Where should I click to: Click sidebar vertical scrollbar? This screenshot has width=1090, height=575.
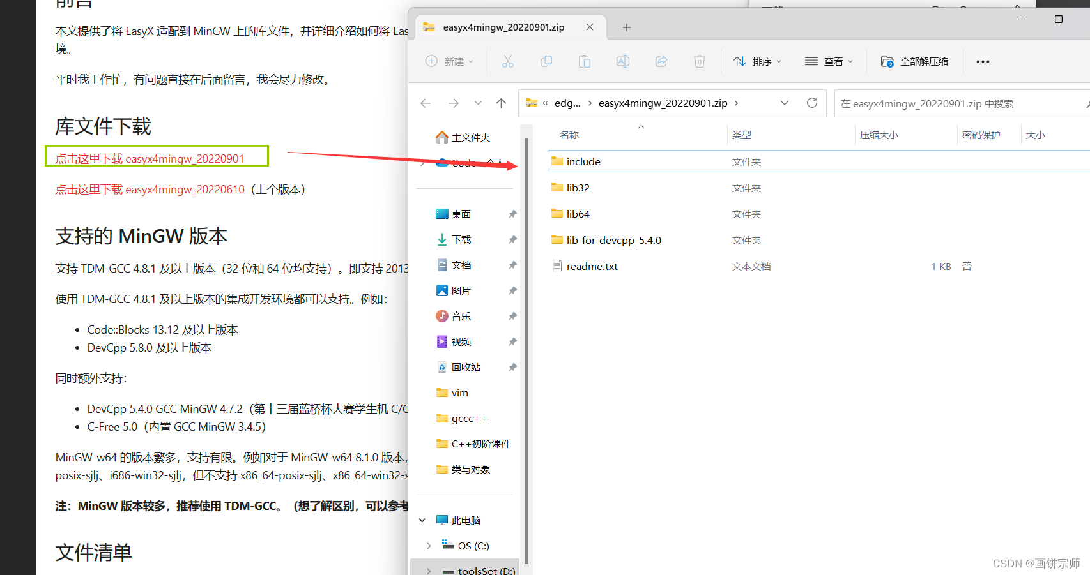[526, 351]
